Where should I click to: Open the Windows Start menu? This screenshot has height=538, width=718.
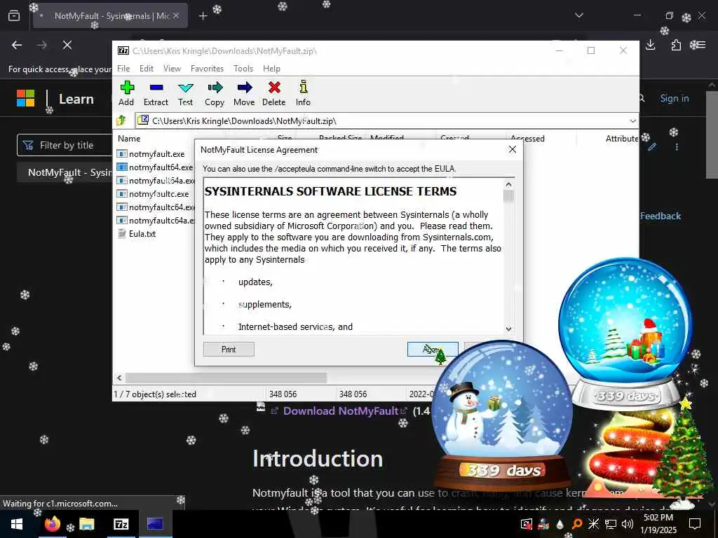tap(17, 524)
